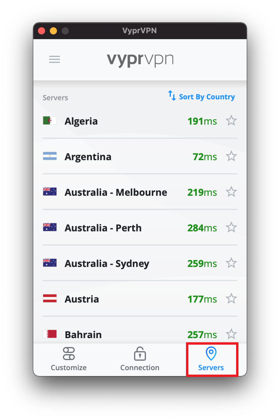280x420 pixels.
Task: Select the Australia - Perth server entry
Action: (103, 227)
